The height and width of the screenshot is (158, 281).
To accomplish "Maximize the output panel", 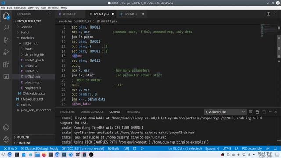I will point(270,112).
